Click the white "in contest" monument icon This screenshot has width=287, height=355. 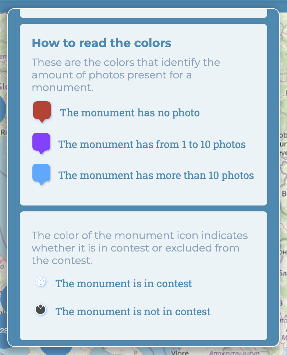[41, 282]
